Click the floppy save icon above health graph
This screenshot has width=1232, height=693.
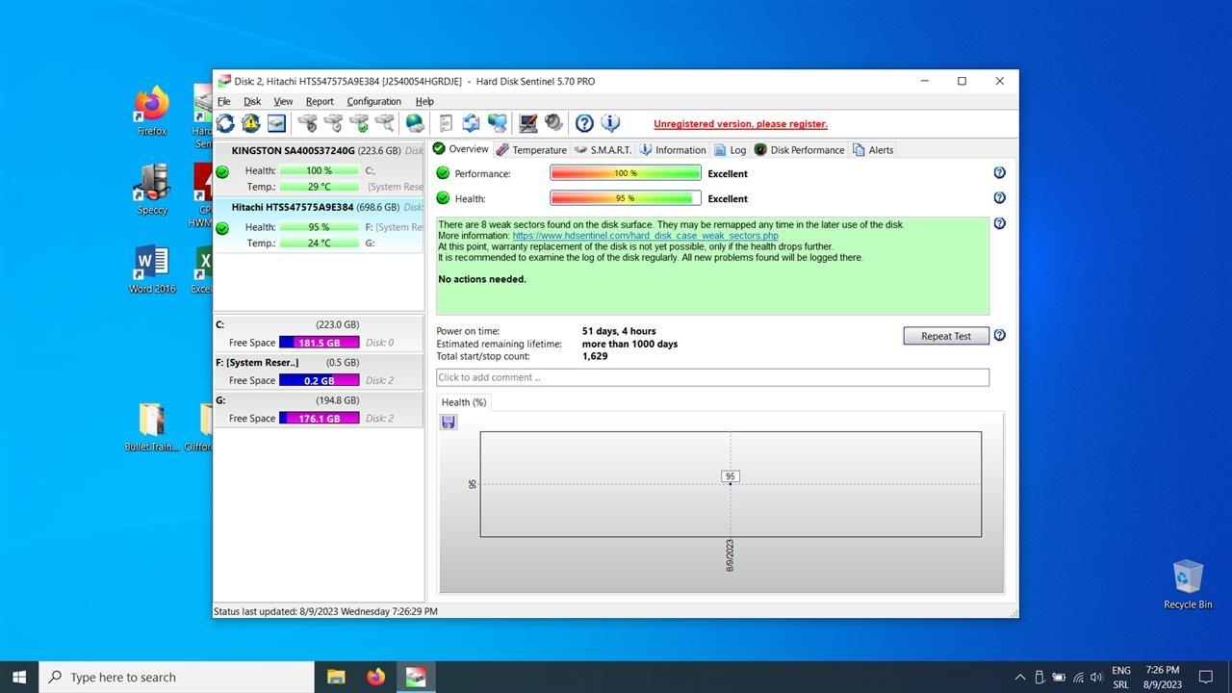point(449,422)
